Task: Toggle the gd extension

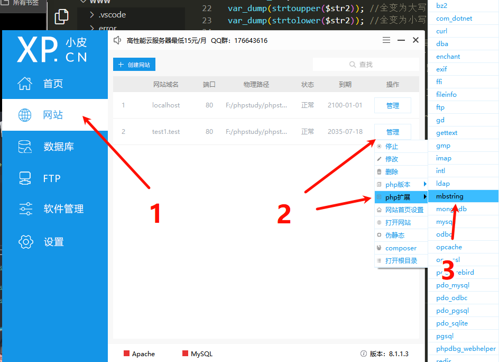Action: (x=463, y=120)
